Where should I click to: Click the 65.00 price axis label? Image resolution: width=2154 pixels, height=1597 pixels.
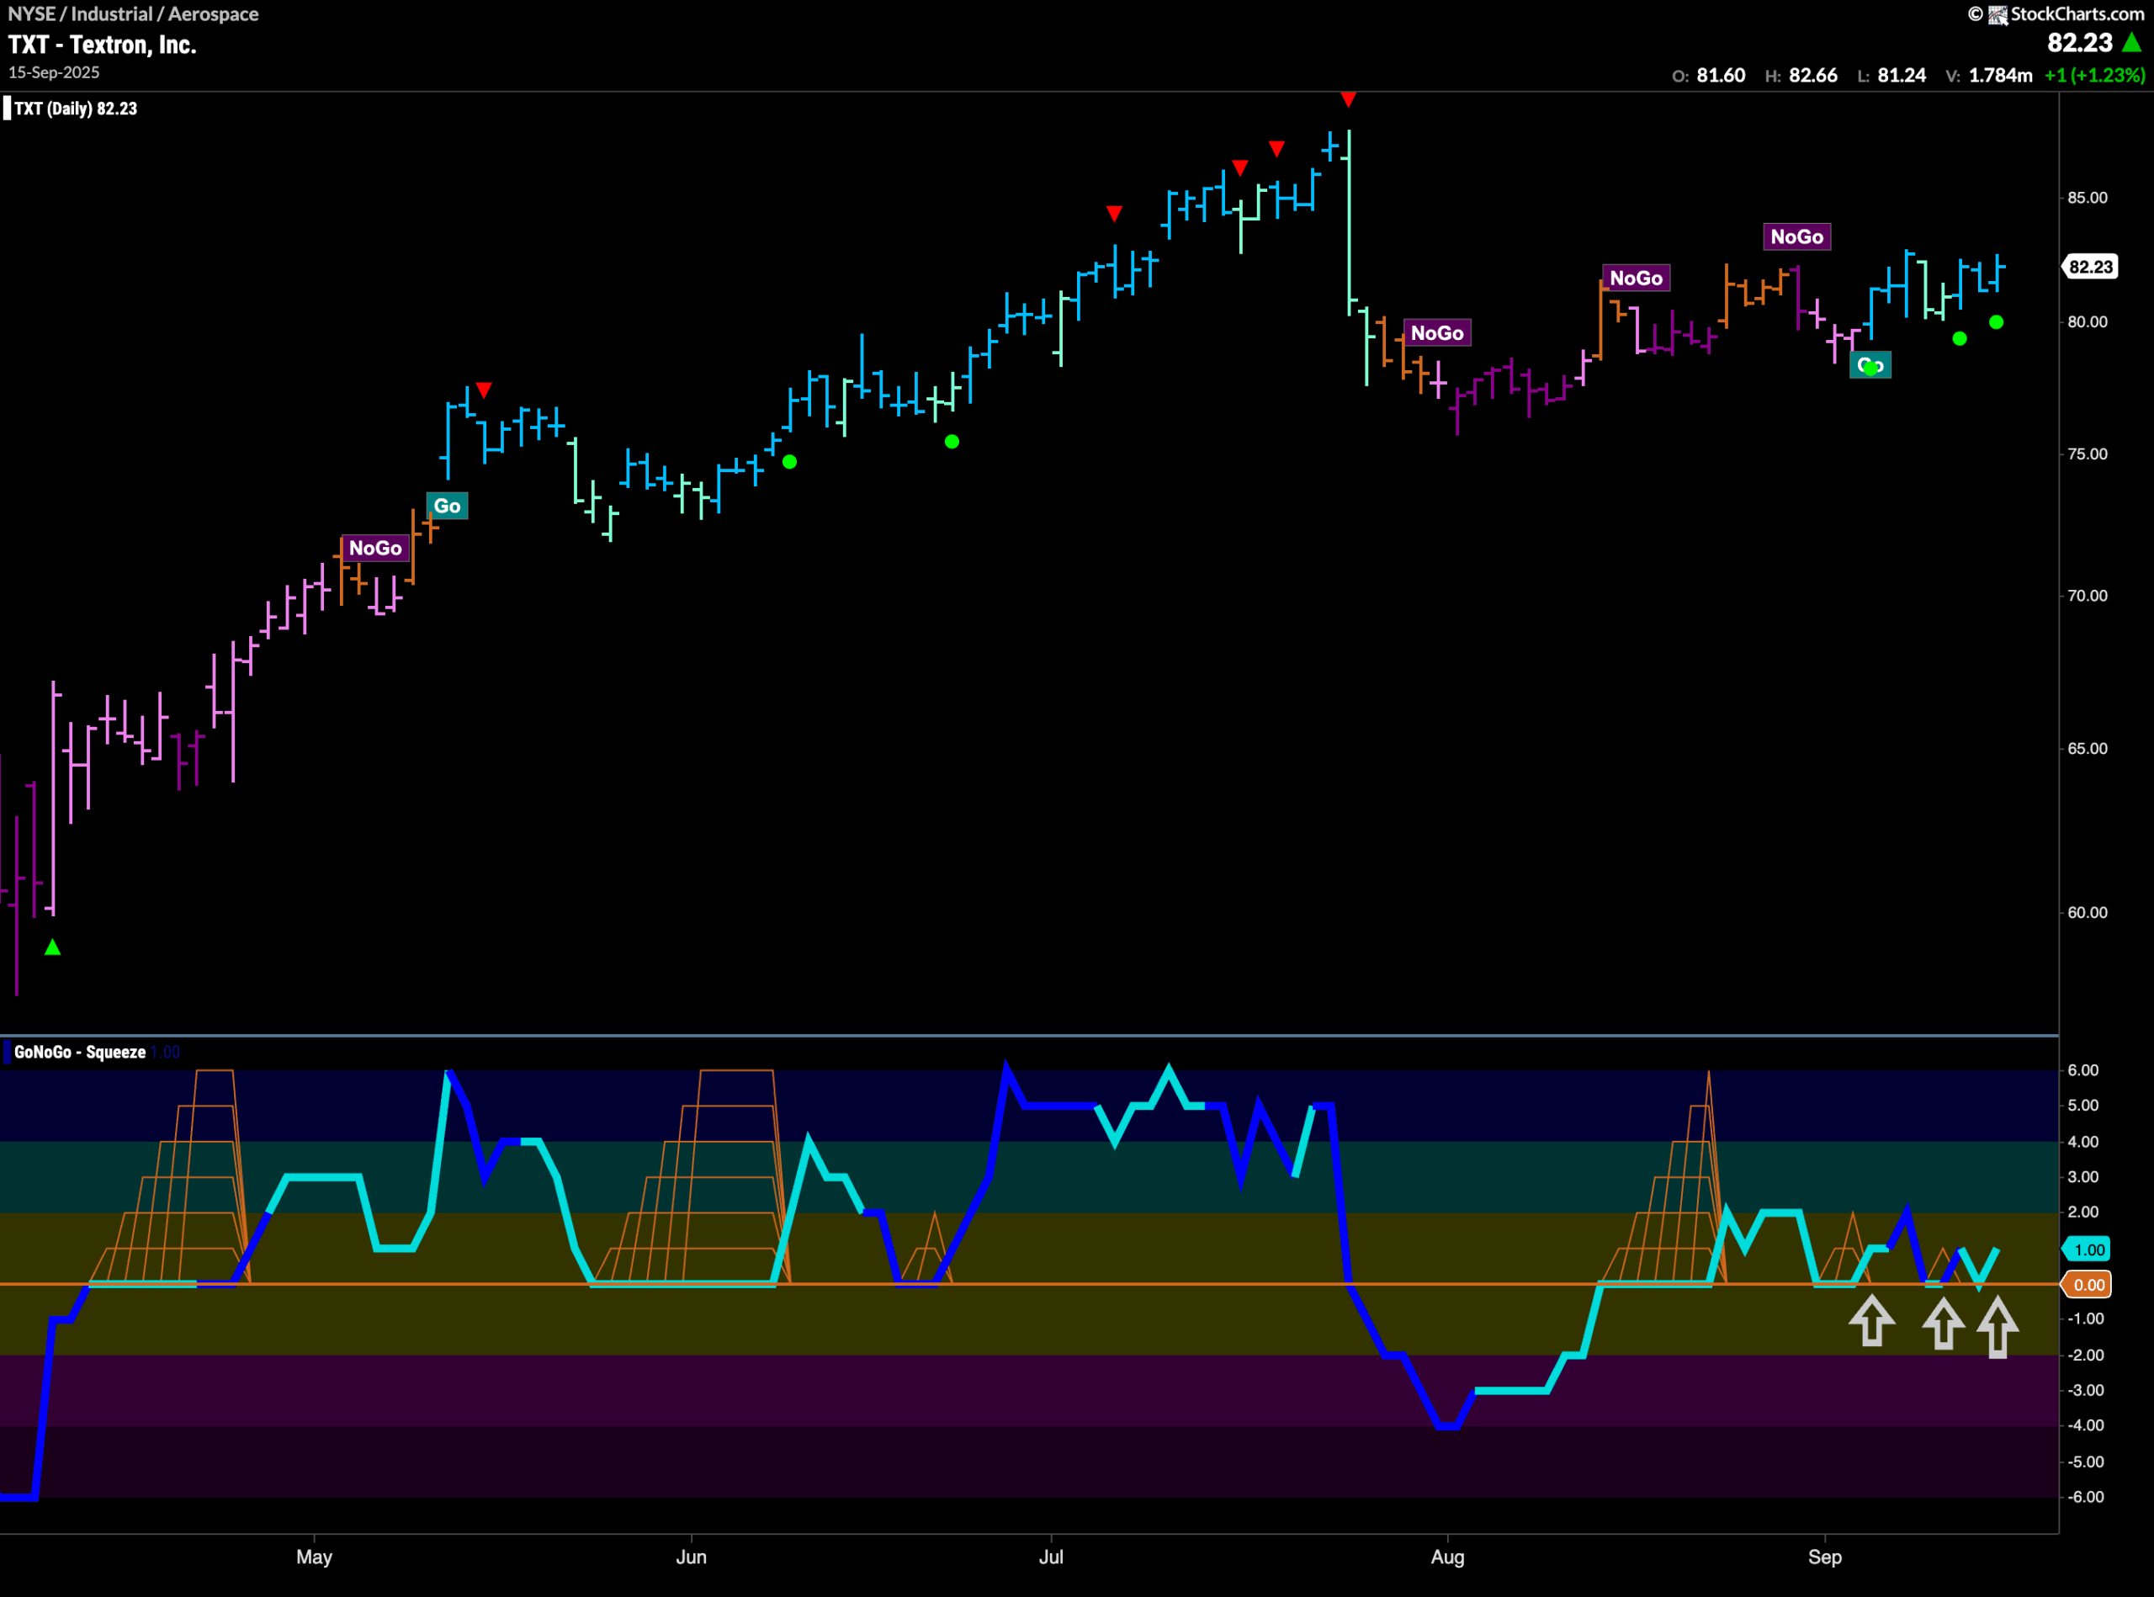pyautogui.click(x=2088, y=748)
